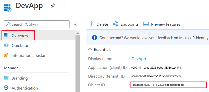This screenshot has height=92, width=209.
Task: Click the Delete trash can icon
Action: [91, 24]
